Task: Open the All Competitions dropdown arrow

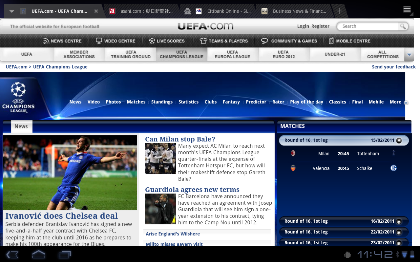Action: [x=409, y=54]
